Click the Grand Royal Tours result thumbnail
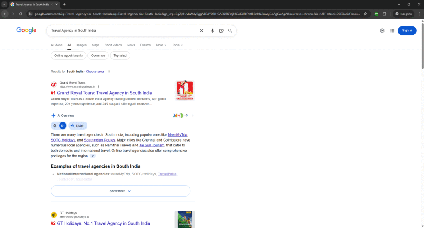The height and width of the screenshot is (228, 424). pyautogui.click(x=185, y=91)
